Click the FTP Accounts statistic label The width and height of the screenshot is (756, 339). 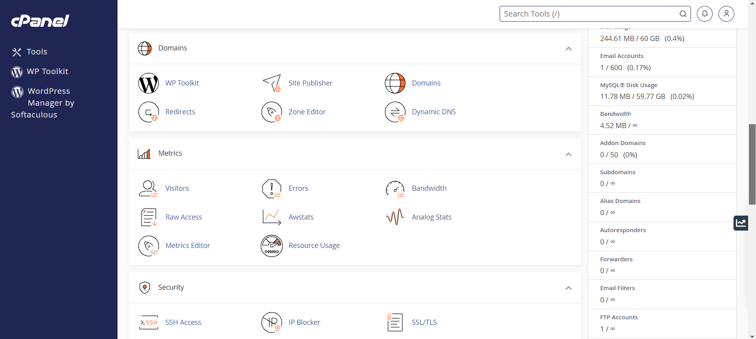619,317
